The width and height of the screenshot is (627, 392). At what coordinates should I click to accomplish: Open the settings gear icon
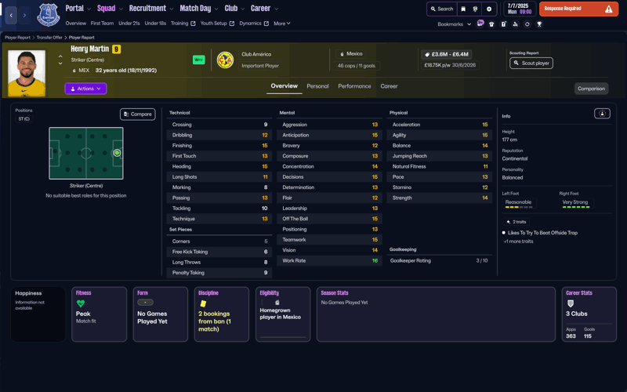tap(489, 9)
